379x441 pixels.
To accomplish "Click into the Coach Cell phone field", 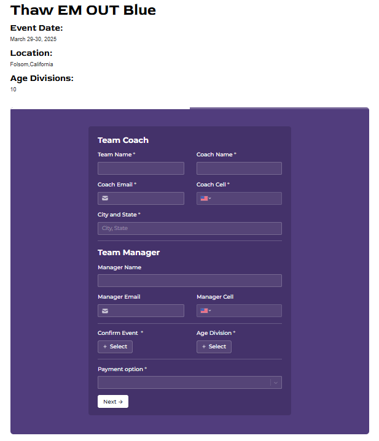I will tap(246, 199).
